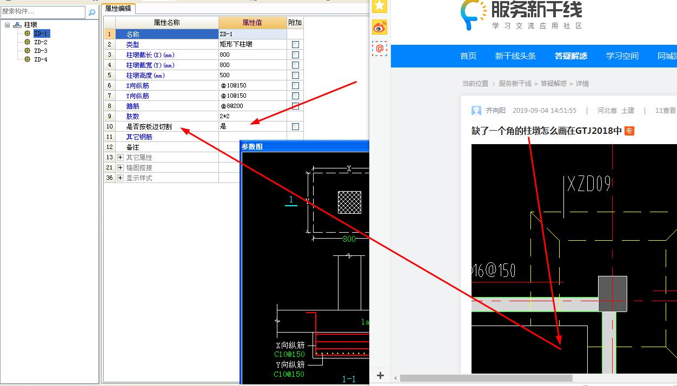This screenshot has width=677, height=386.
Task: Click the 是否按板边切割 value 是
Action: click(253, 126)
